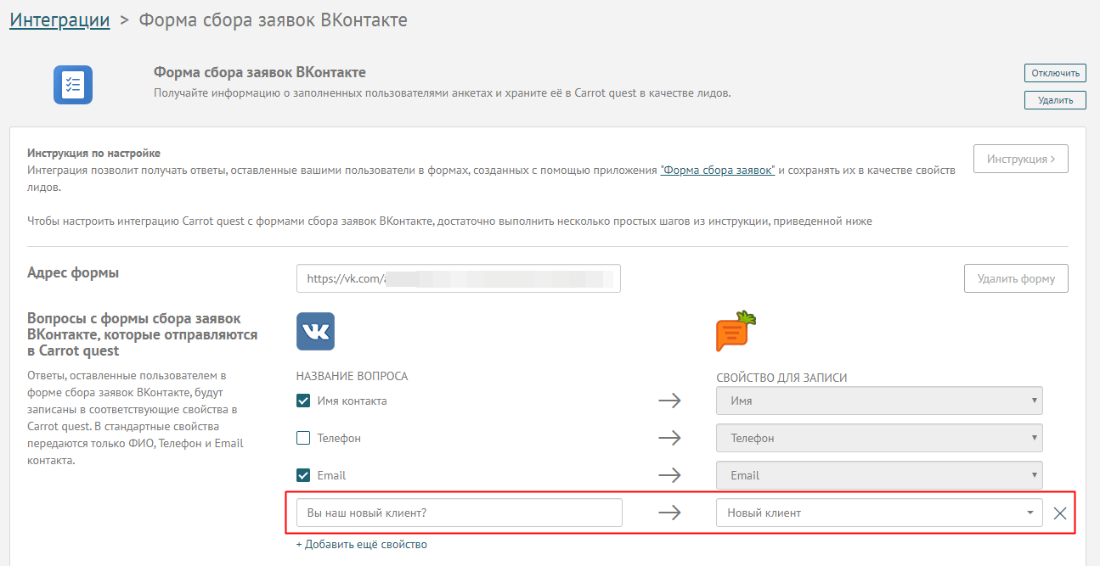The image size is (1100, 566).
Task: Open the 'Имя' property dropdown
Action: click(x=879, y=401)
